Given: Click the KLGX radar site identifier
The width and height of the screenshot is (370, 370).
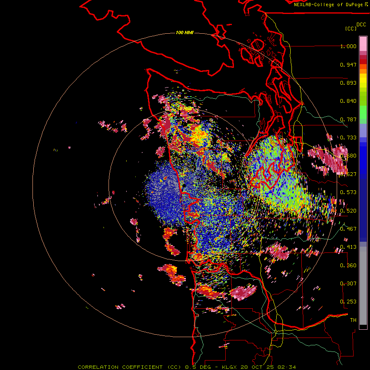Looking at the screenshot, I should click(230, 367).
